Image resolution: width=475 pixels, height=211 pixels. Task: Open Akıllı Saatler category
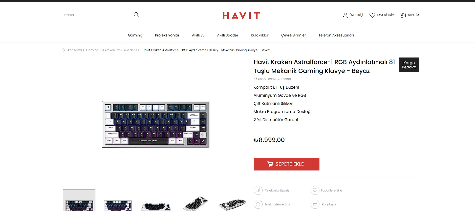click(228, 35)
